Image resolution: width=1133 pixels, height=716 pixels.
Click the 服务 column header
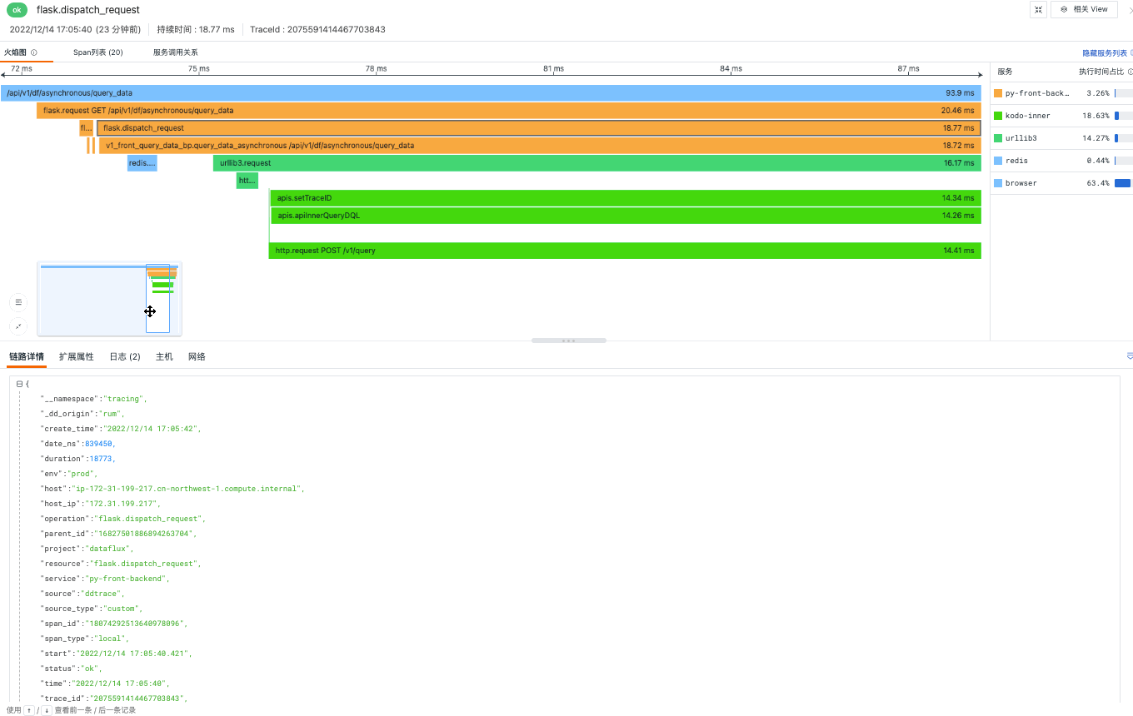click(1005, 72)
